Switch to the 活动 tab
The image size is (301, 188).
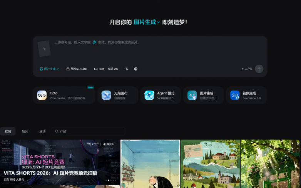pos(42,131)
